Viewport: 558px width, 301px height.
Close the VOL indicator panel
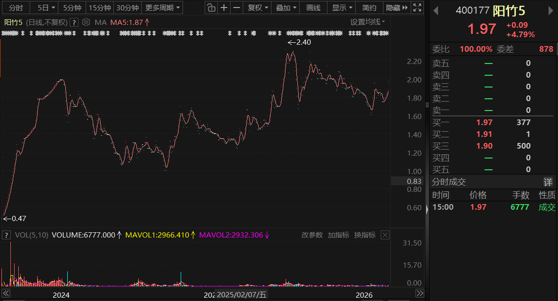point(385,235)
